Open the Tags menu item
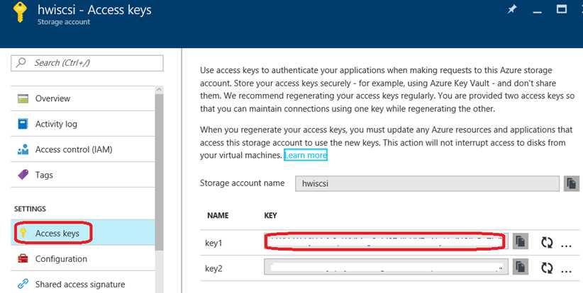This screenshot has width=583, height=293. point(83,175)
